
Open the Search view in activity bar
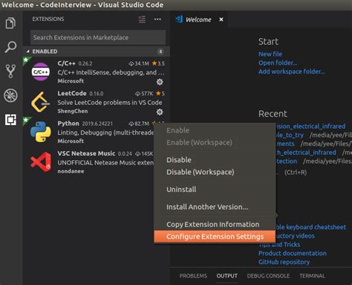pyautogui.click(x=10, y=47)
